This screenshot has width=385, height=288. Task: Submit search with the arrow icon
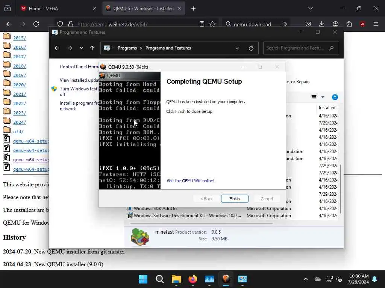click(284, 24)
